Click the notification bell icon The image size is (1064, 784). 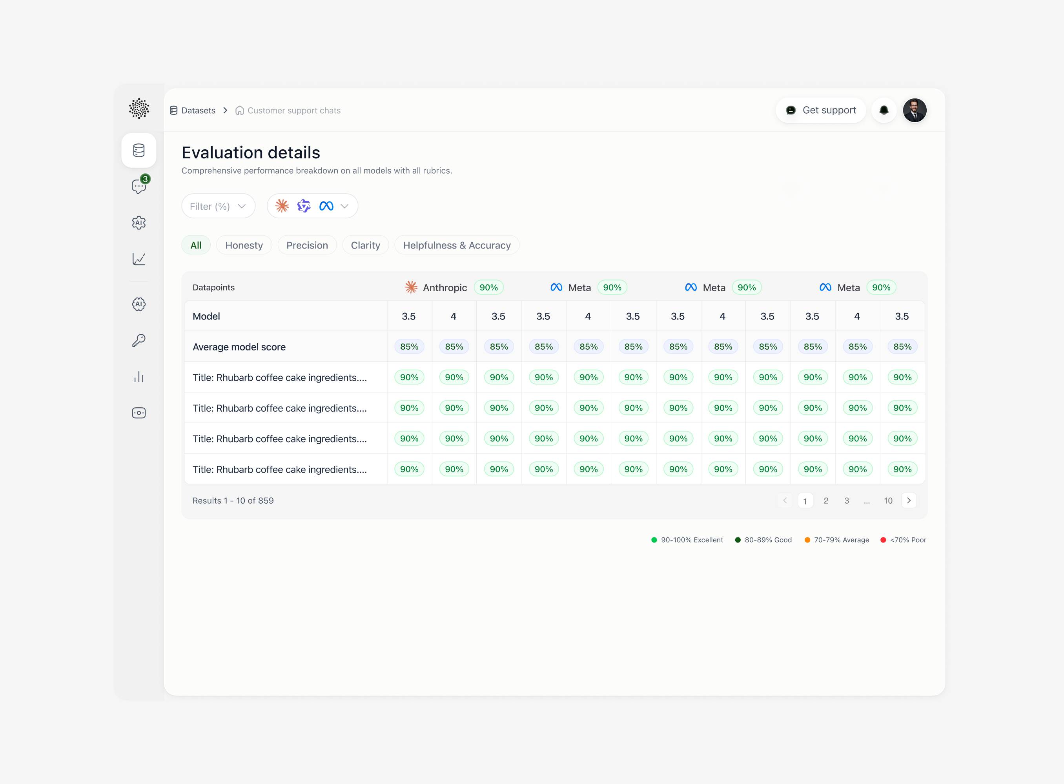[884, 111]
